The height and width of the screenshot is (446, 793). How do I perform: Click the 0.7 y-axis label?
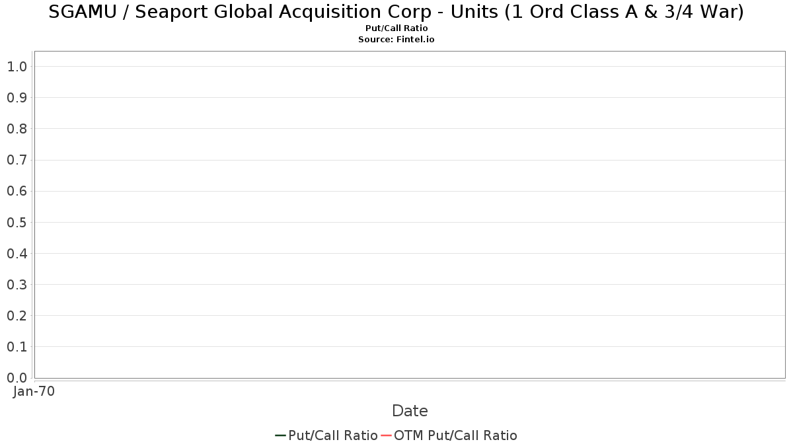(x=17, y=160)
